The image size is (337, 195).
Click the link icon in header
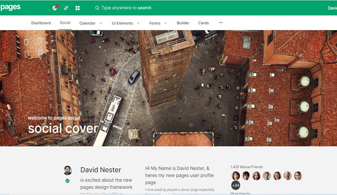pyautogui.click(x=66, y=8)
